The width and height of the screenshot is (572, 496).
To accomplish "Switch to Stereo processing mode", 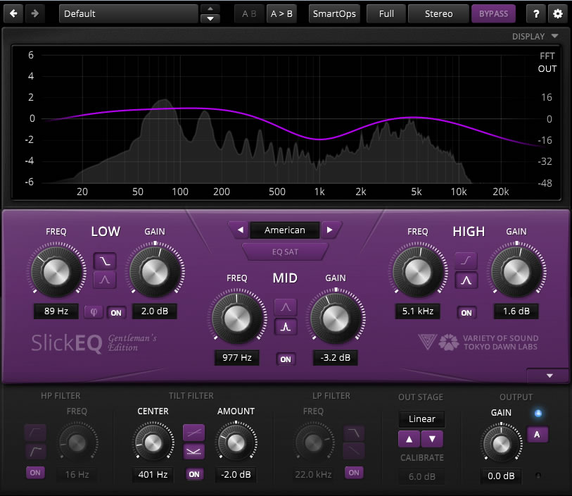I will [438, 13].
